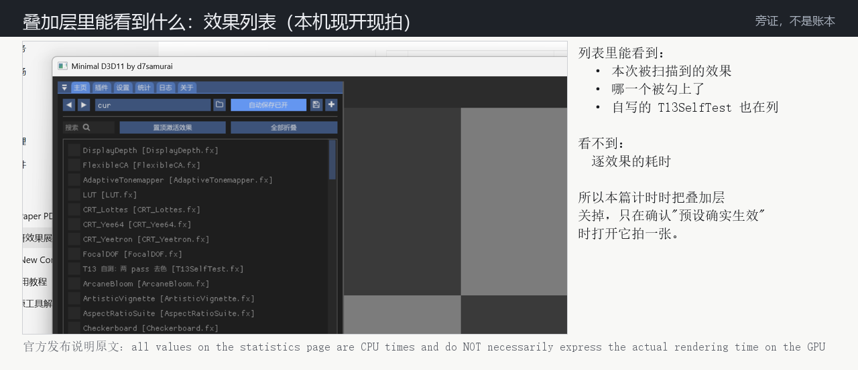This screenshot has width=858, height=370.
Task: Select the DisplayDepth [DisplayDepth.fx] label
Action: click(151, 151)
